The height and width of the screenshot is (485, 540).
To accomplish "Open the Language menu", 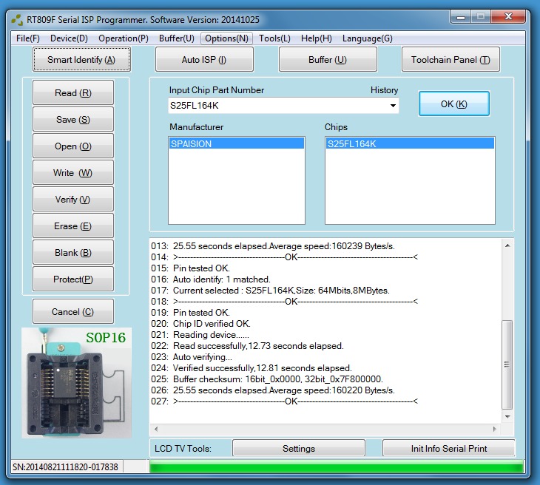I will [x=368, y=38].
